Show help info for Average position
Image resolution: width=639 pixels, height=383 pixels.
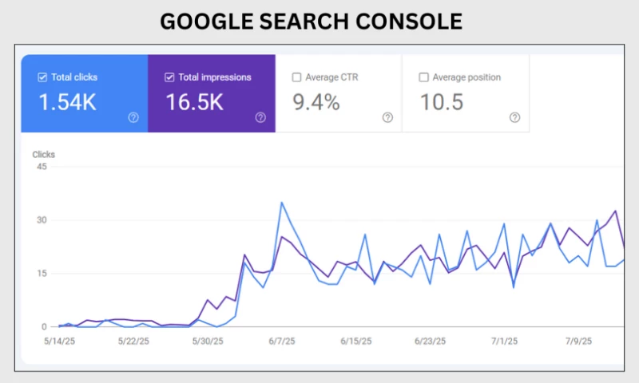click(514, 117)
